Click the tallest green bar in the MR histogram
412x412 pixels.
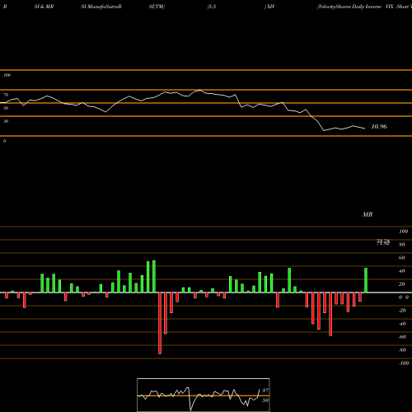154,277
